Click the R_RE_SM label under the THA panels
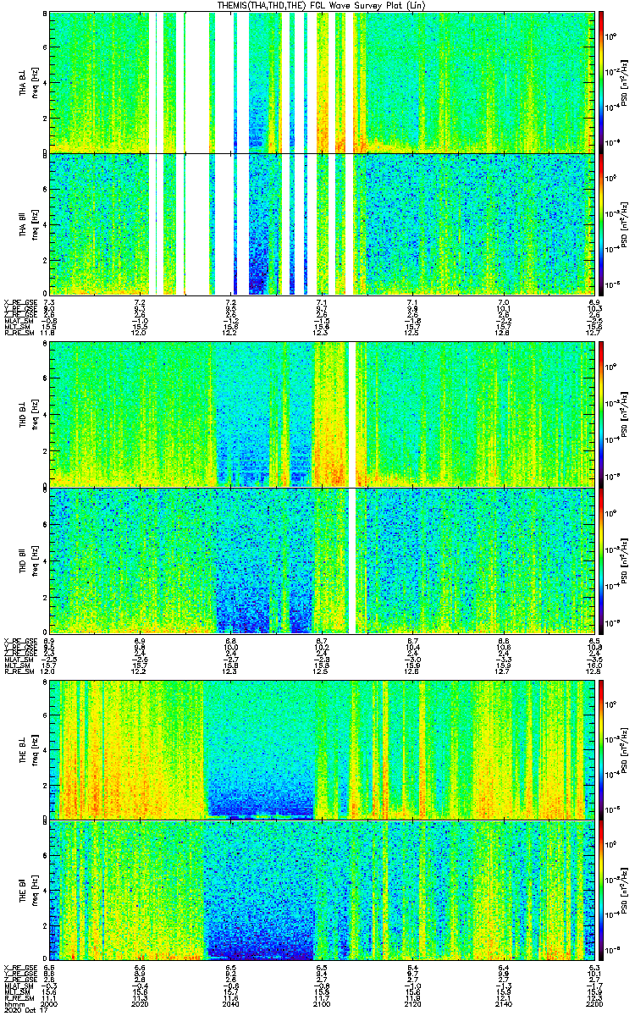635x1016 pixels. (x=20, y=333)
